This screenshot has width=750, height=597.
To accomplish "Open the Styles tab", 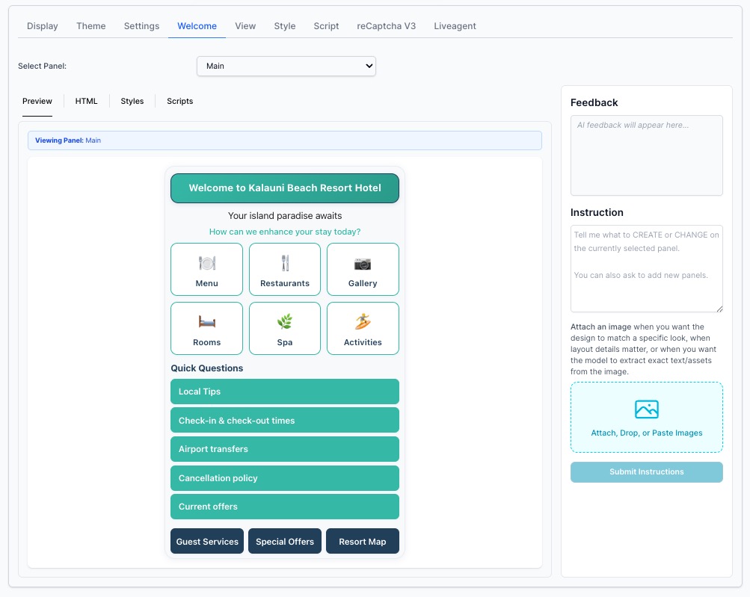I will 132,101.
